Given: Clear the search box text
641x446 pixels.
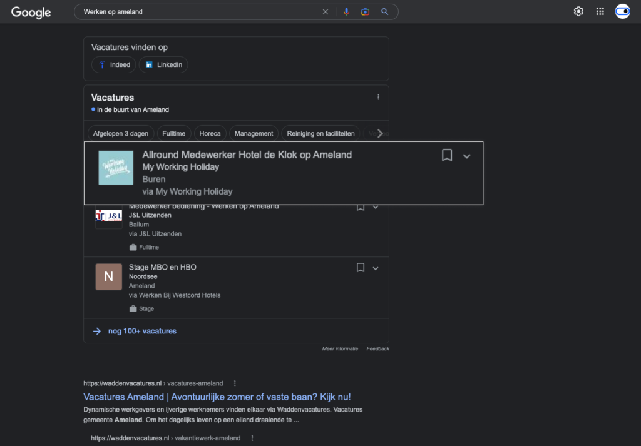Looking at the screenshot, I should [x=326, y=12].
